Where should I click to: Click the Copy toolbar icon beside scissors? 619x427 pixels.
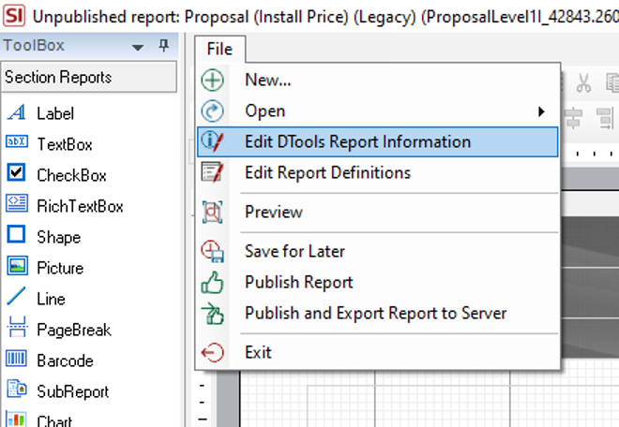click(612, 82)
